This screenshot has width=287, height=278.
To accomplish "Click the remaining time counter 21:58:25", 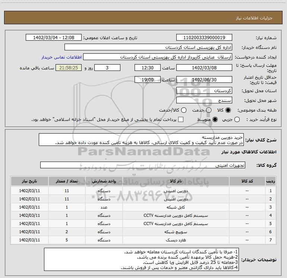I will click(x=69, y=68).
